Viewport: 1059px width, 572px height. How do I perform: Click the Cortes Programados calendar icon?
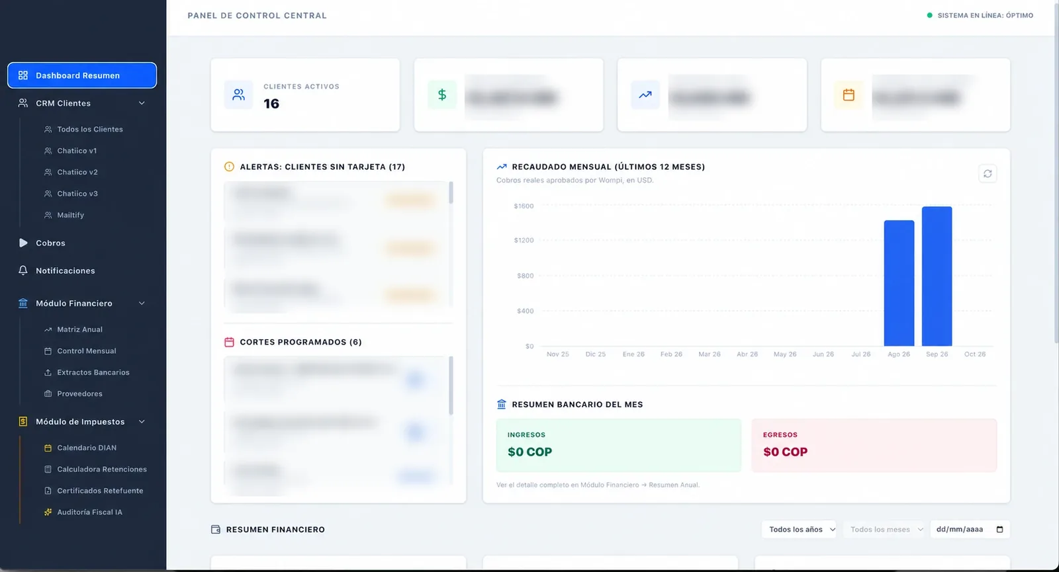[229, 342]
